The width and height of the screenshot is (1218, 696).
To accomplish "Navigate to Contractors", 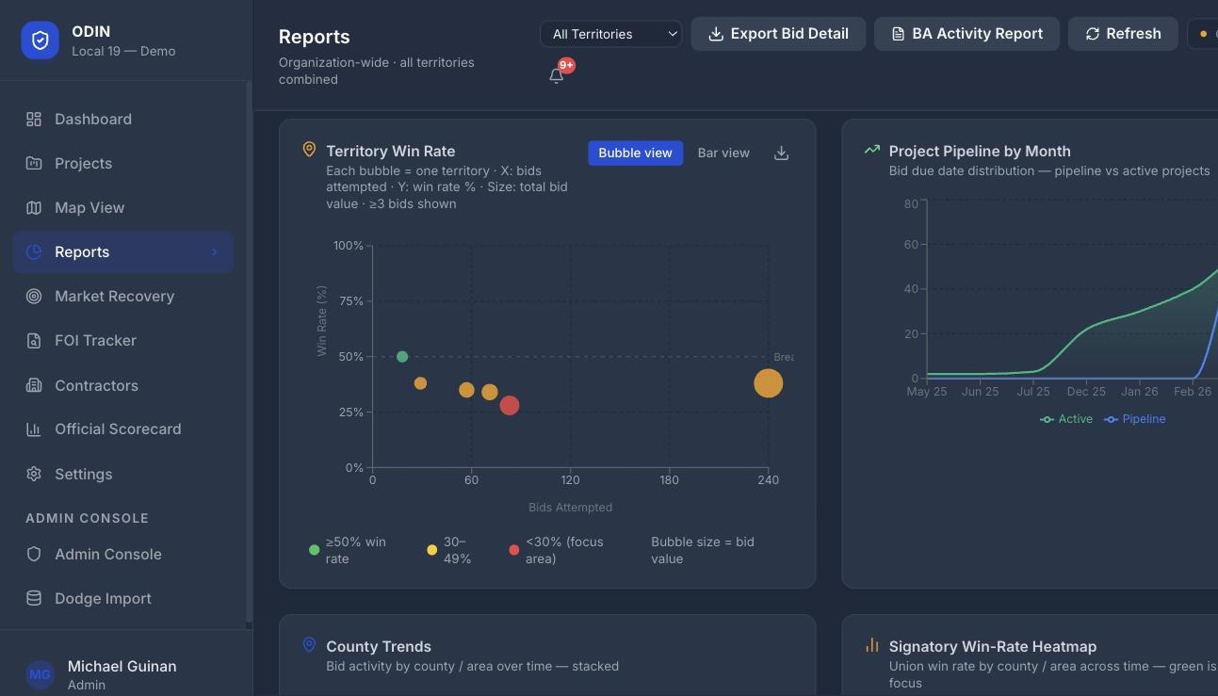I will [x=123, y=385].
